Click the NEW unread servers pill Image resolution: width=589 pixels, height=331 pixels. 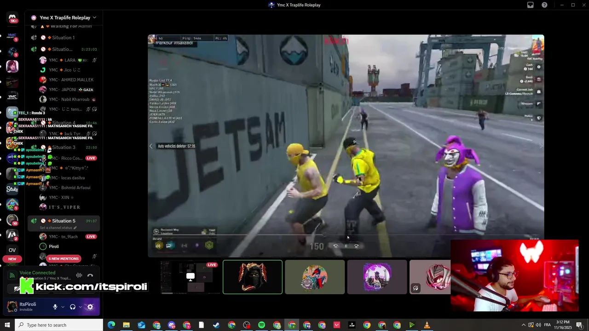click(x=12, y=259)
